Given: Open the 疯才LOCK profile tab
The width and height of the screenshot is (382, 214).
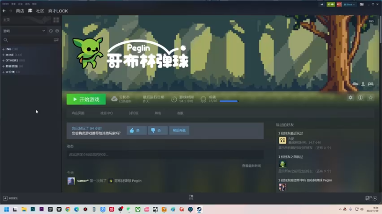Looking at the screenshot, I should click(58, 11).
